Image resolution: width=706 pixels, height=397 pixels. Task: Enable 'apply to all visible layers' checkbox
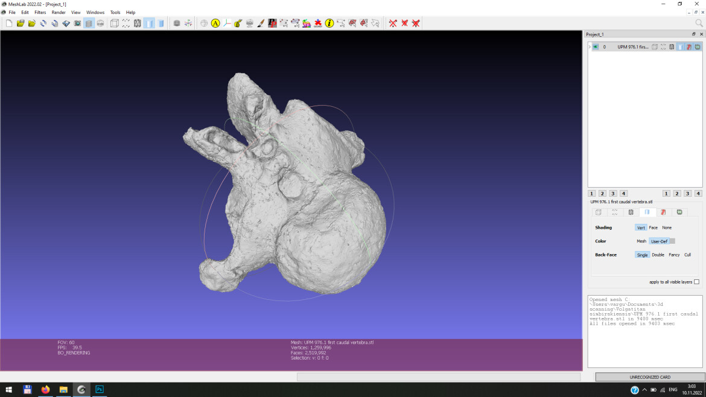pyautogui.click(x=696, y=282)
